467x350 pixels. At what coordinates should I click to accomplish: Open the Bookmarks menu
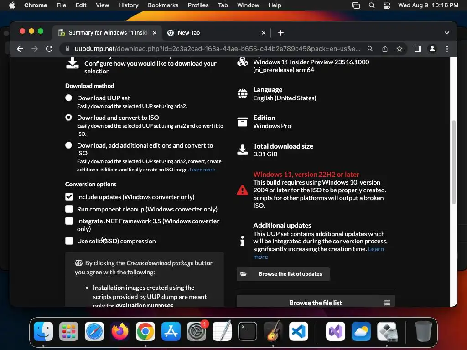[163, 5]
